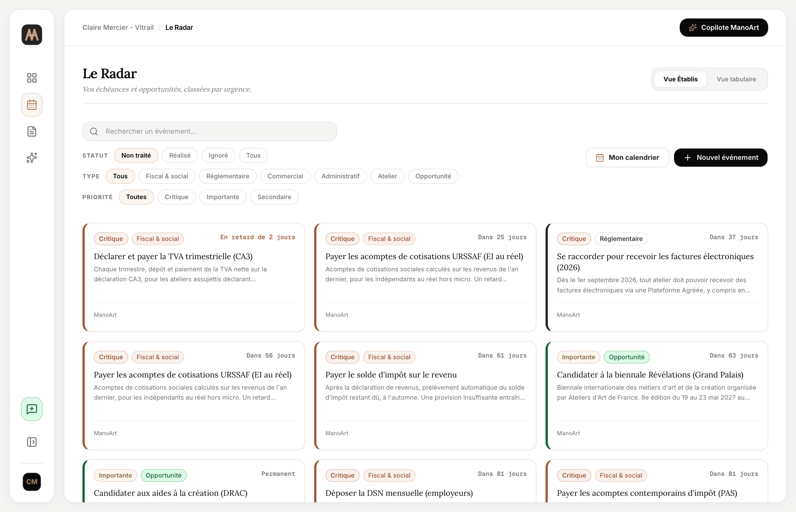The image size is (796, 512).
Task: Filter type by Réglementaire chip
Action: [228, 176]
